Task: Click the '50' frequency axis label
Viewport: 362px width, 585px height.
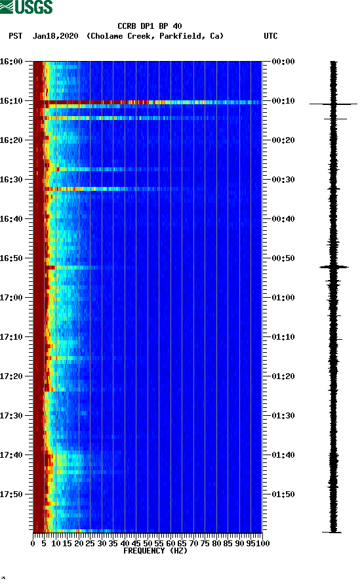Action: (x=148, y=544)
